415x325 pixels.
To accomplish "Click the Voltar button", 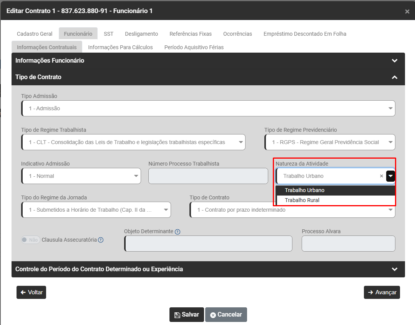I will [x=32, y=292].
